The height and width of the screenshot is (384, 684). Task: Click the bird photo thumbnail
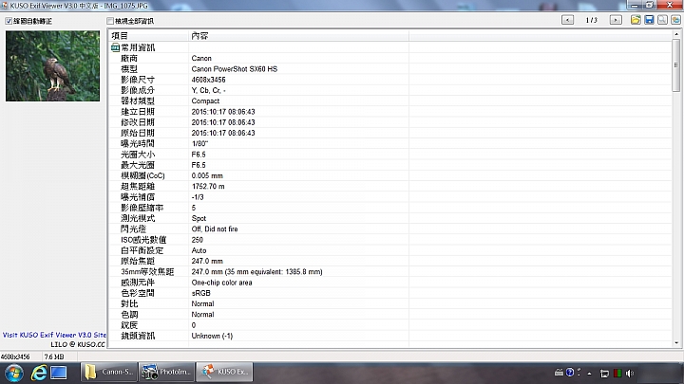coord(53,65)
